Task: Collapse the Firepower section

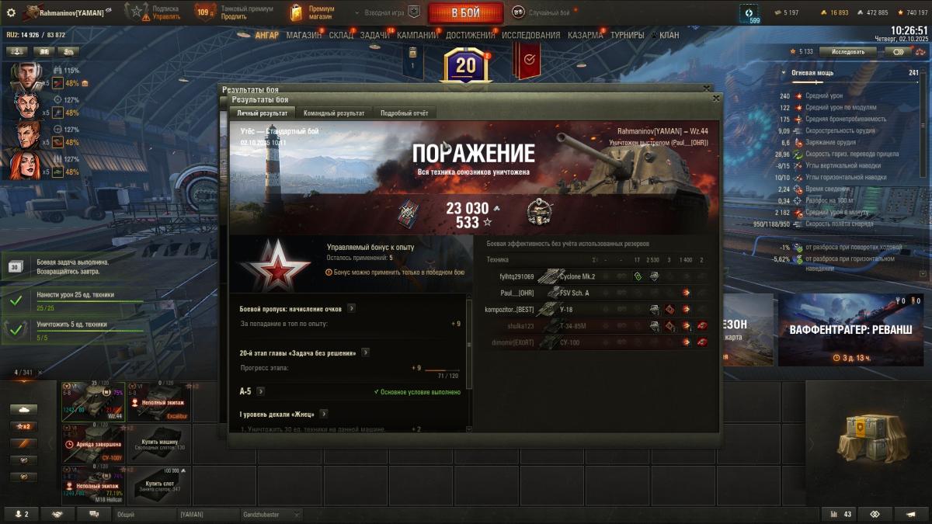Action: (784, 73)
